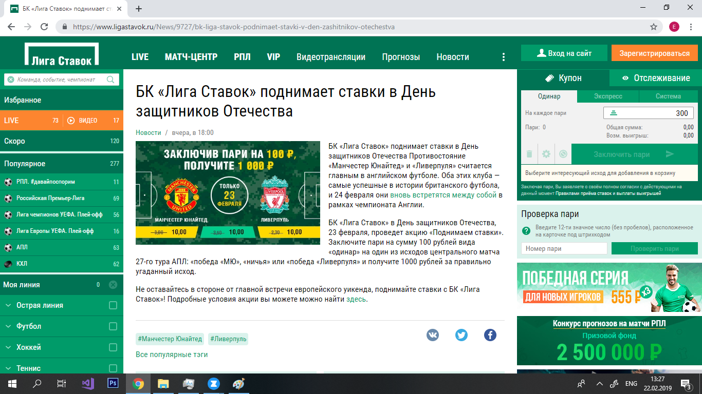Click the orange Зарегистрироваться button
Image resolution: width=702 pixels, height=394 pixels.
pos(655,53)
